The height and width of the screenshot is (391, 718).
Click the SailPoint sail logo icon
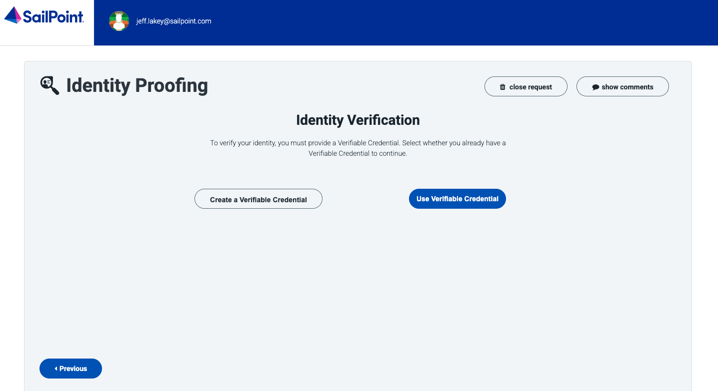(13, 15)
